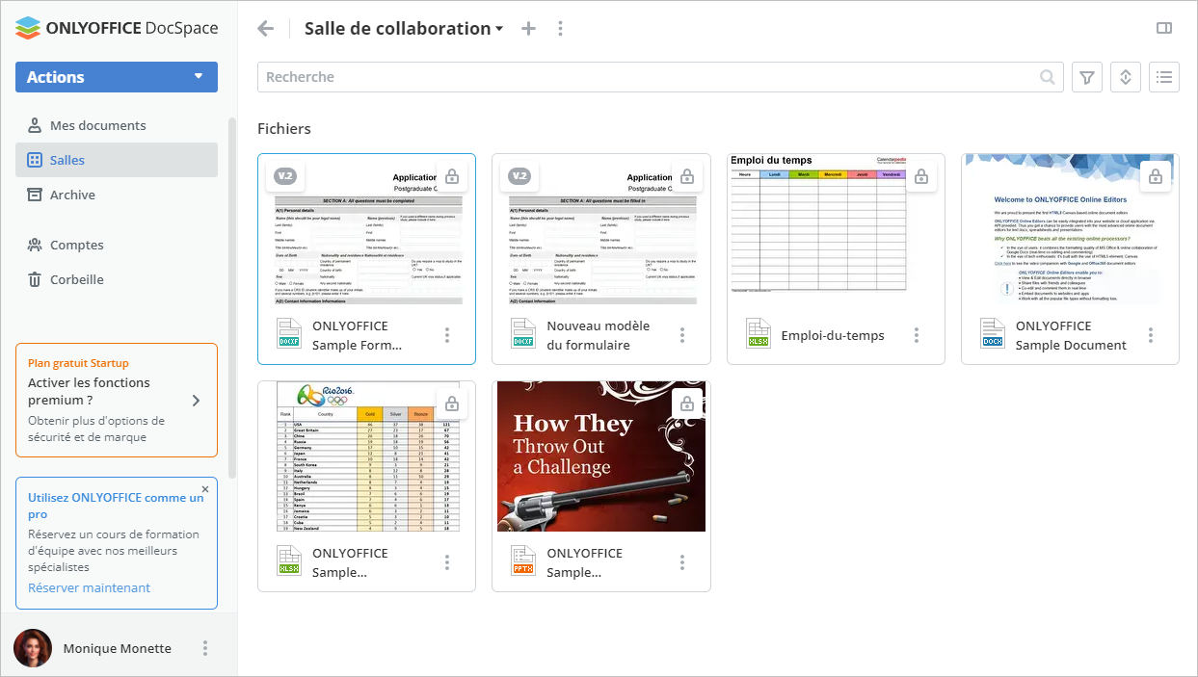Image resolution: width=1198 pixels, height=677 pixels.
Task: Click the Fichiers section heading
Action: [x=284, y=128]
